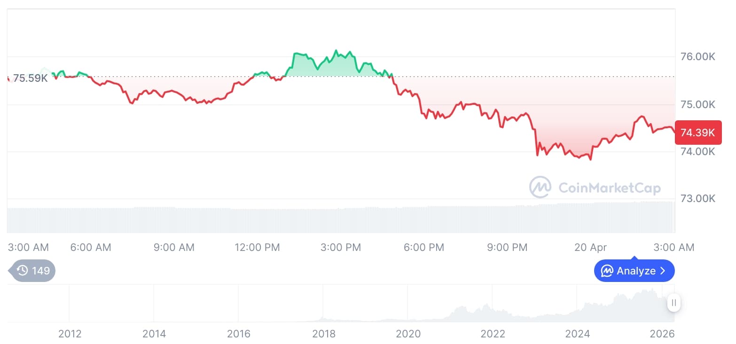Click the 3:00 PM time axis label
The height and width of the screenshot is (344, 736).
pos(341,247)
